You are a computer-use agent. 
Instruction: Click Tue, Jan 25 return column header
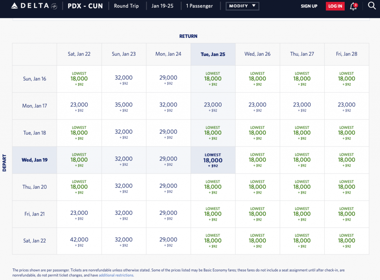point(213,54)
